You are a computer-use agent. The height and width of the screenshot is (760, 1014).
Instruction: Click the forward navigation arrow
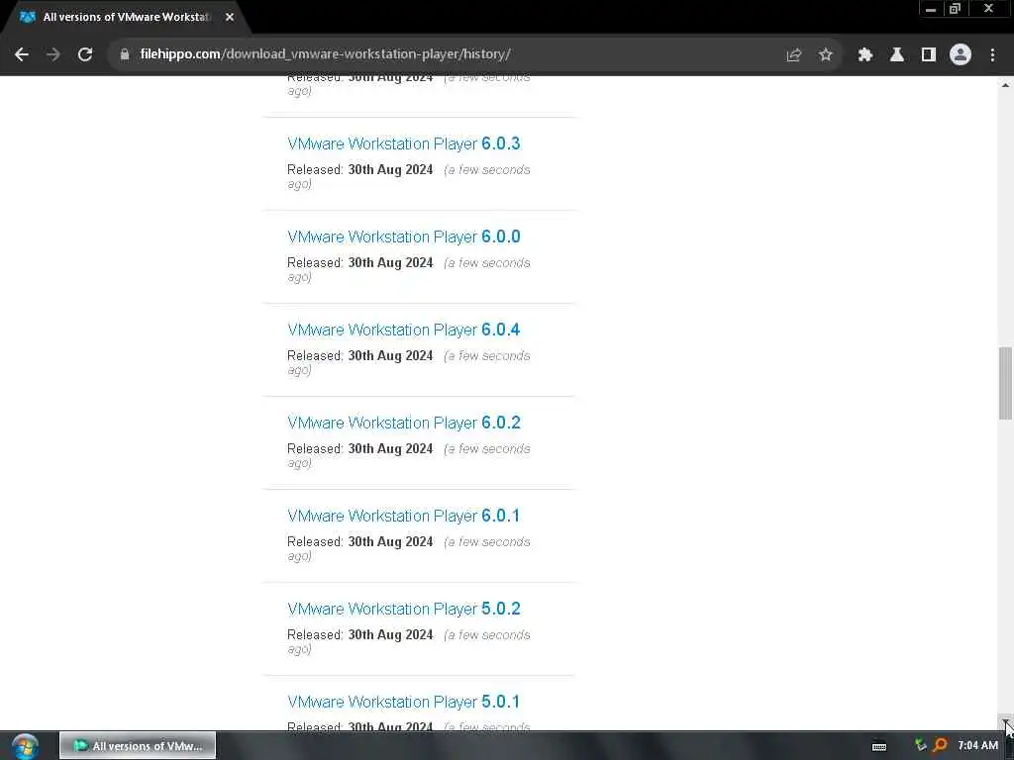pos(53,54)
